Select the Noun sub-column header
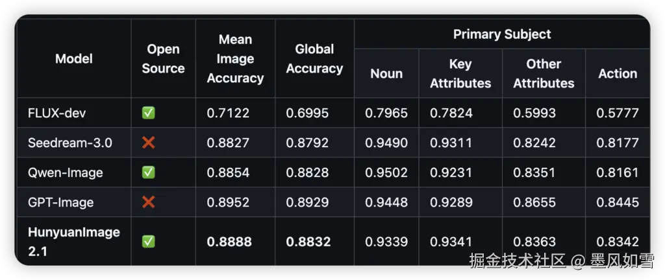665x280 pixels. pos(386,74)
